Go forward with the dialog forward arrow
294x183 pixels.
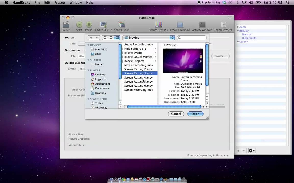point(97,38)
